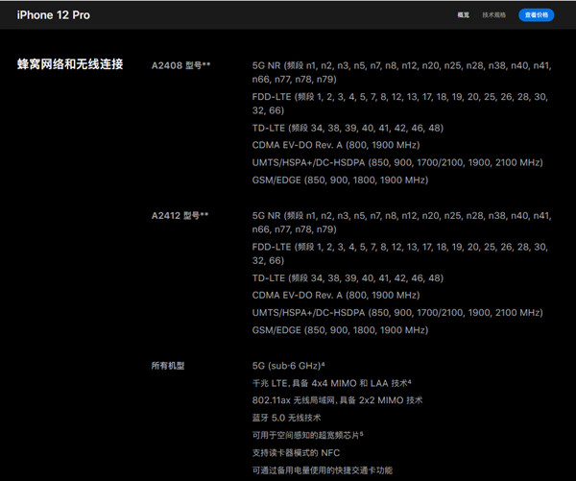Select the FDD-LTE line under A2412
576x481 pixels.
click(399, 253)
